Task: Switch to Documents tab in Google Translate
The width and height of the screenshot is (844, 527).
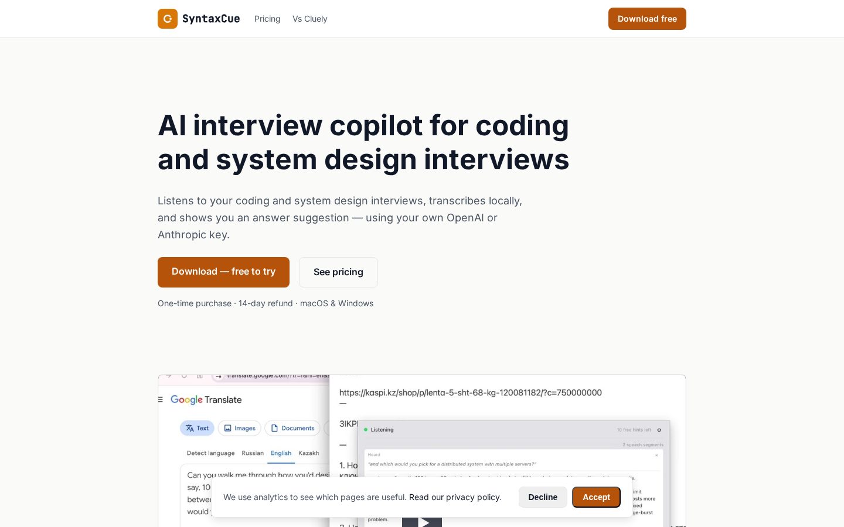Action: 292,428
